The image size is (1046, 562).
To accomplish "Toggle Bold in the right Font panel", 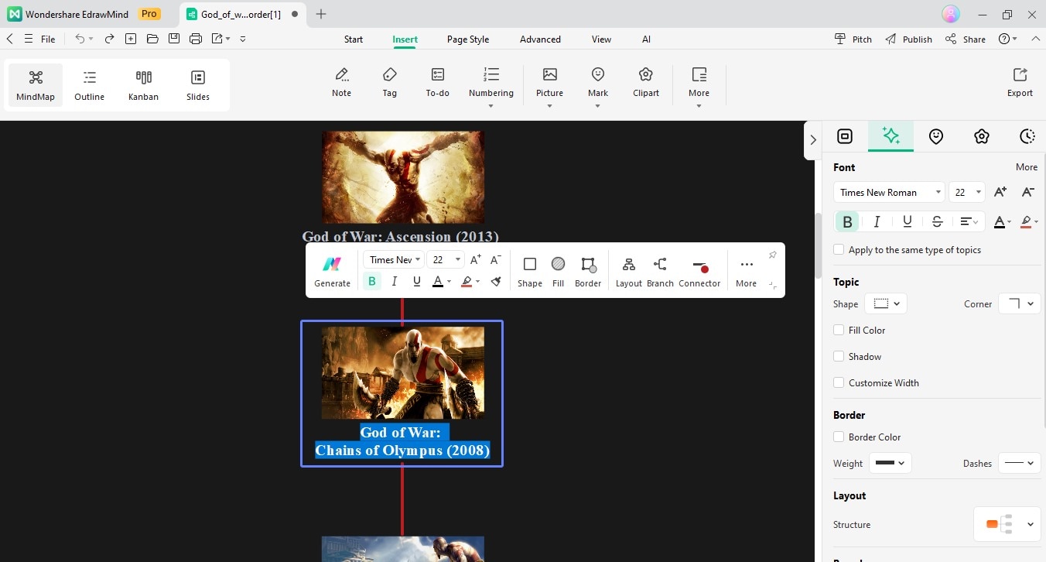I will click(847, 222).
